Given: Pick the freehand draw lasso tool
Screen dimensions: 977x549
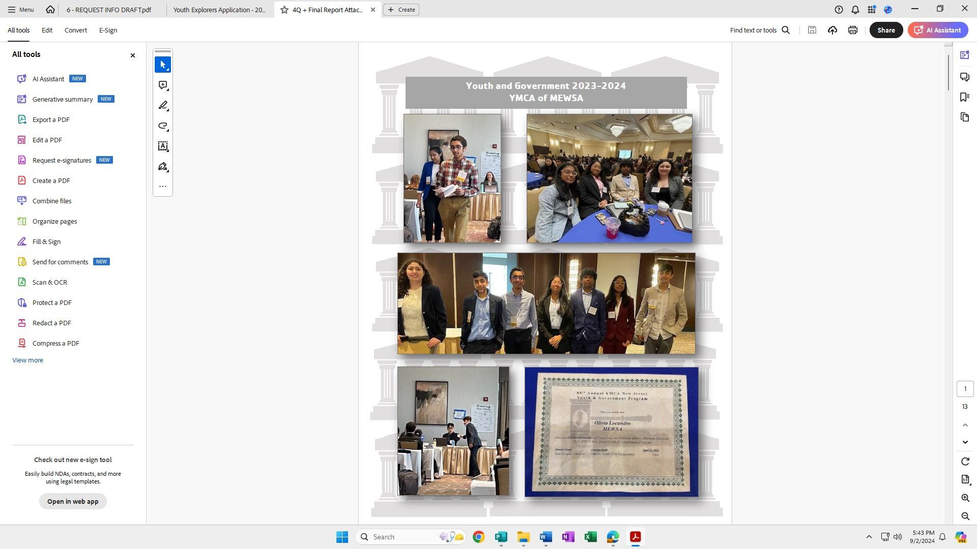Looking at the screenshot, I should point(163,126).
